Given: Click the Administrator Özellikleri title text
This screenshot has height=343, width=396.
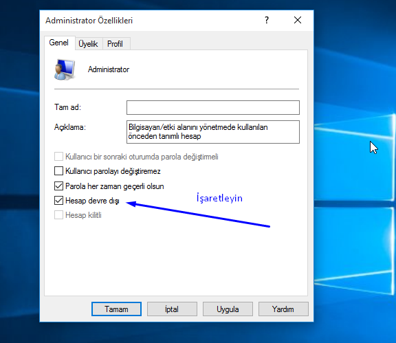Looking at the screenshot, I should 89,21.
